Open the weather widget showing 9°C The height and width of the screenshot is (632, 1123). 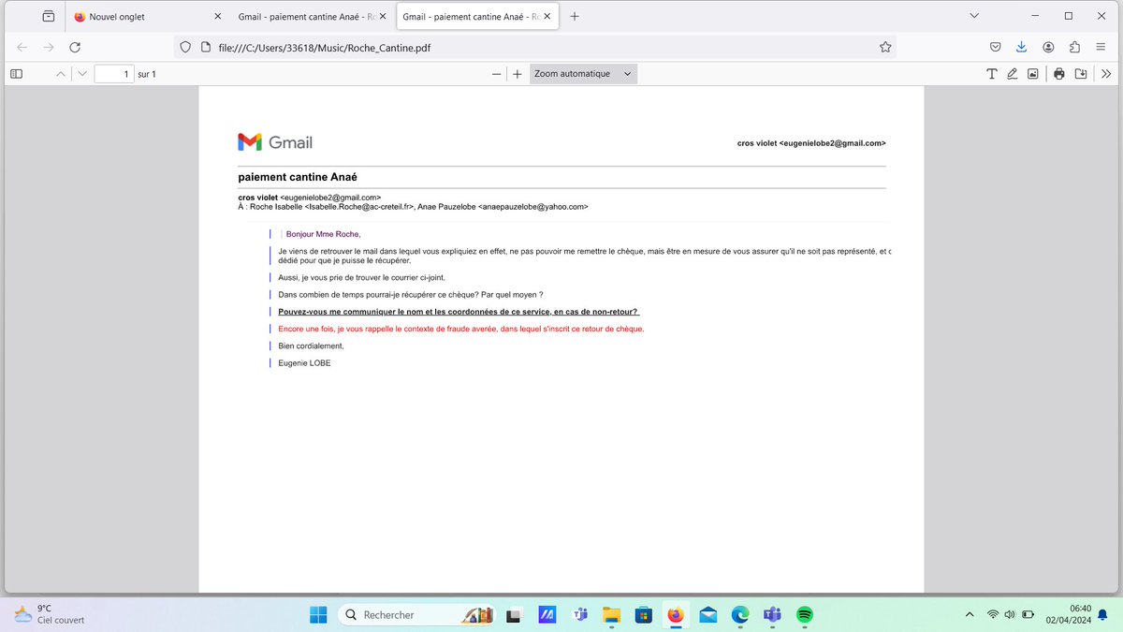(50, 614)
